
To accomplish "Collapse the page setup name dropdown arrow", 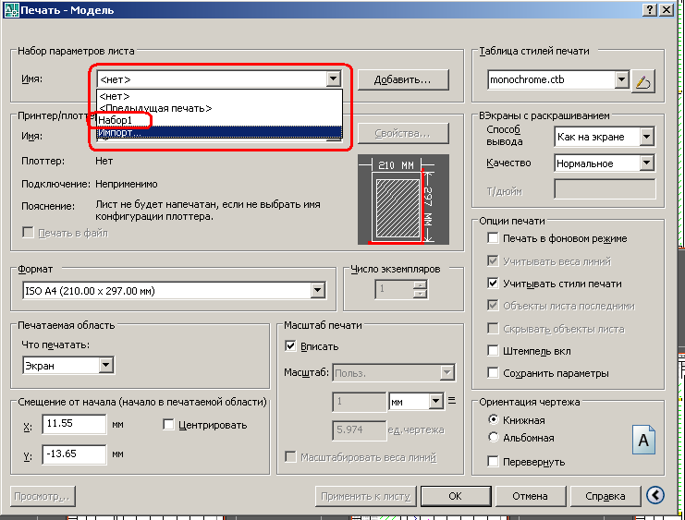I will 334,79.
